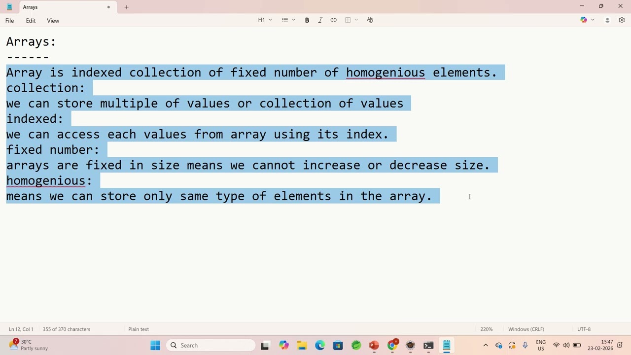Click Windows (CRLF) line ending indicator

[526, 329]
